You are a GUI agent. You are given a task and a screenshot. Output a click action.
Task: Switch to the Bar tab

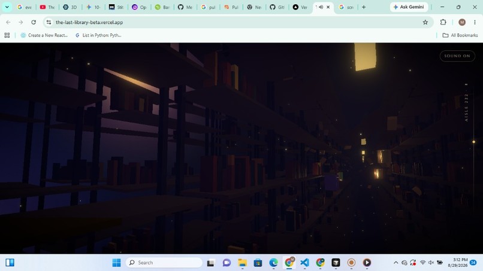pyautogui.click(x=162, y=7)
